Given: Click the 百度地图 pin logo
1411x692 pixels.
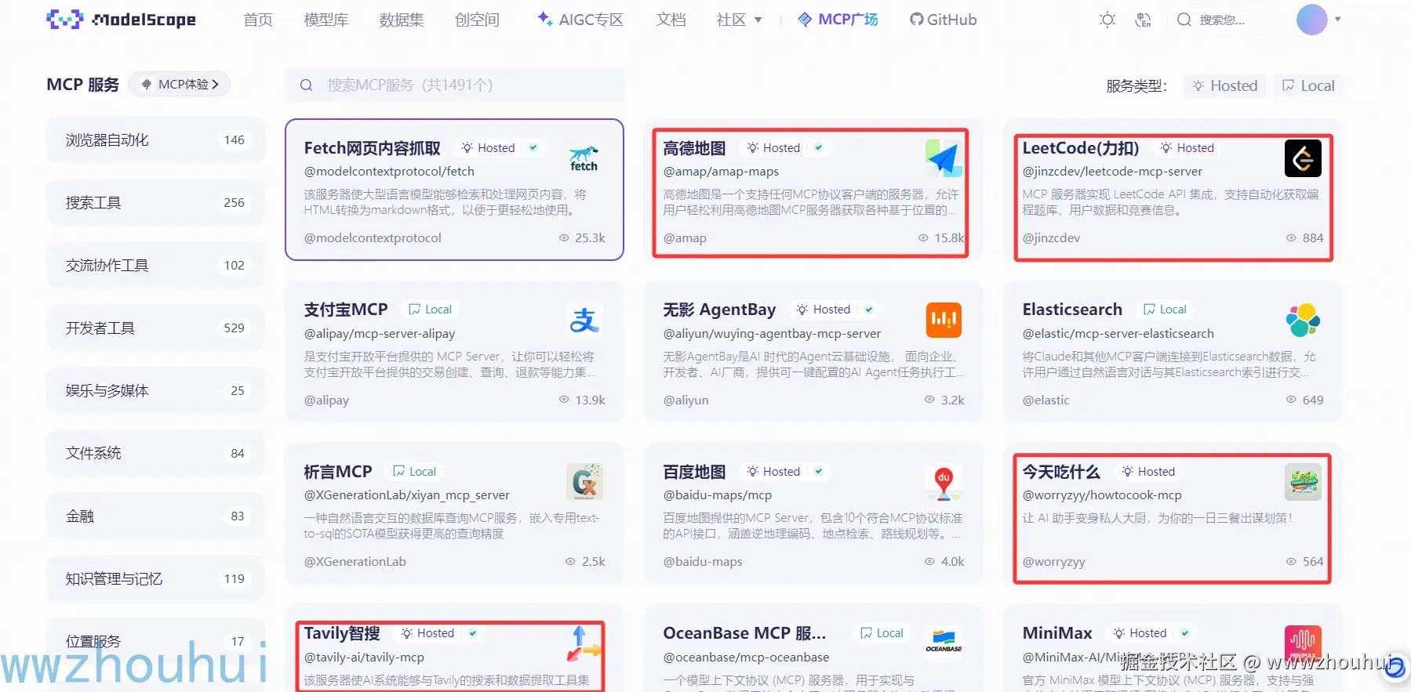Looking at the screenshot, I should 944,482.
